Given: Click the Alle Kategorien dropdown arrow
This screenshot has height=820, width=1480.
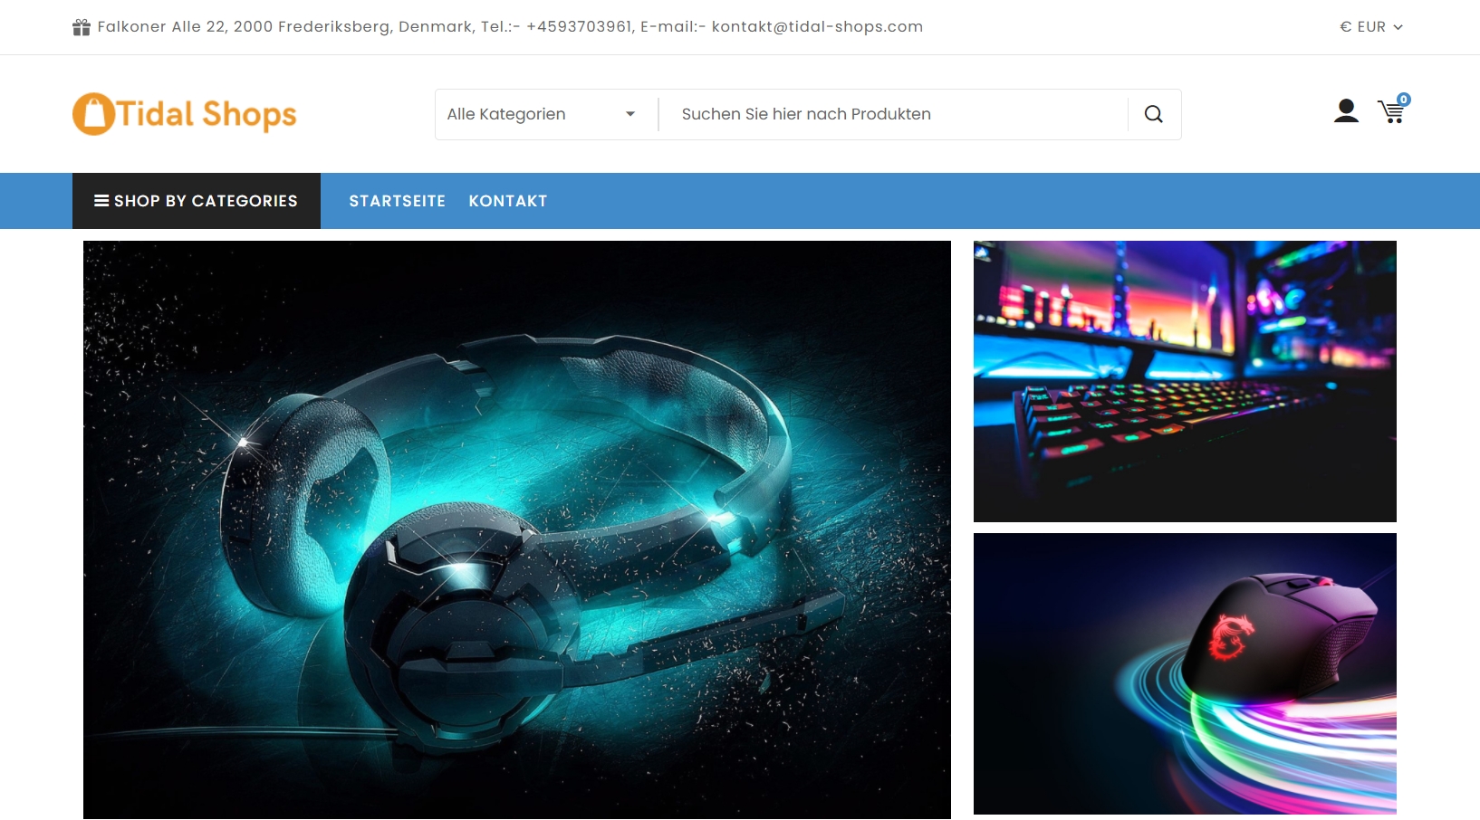Looking at the screenshot, I should click(x=630, y=114).
